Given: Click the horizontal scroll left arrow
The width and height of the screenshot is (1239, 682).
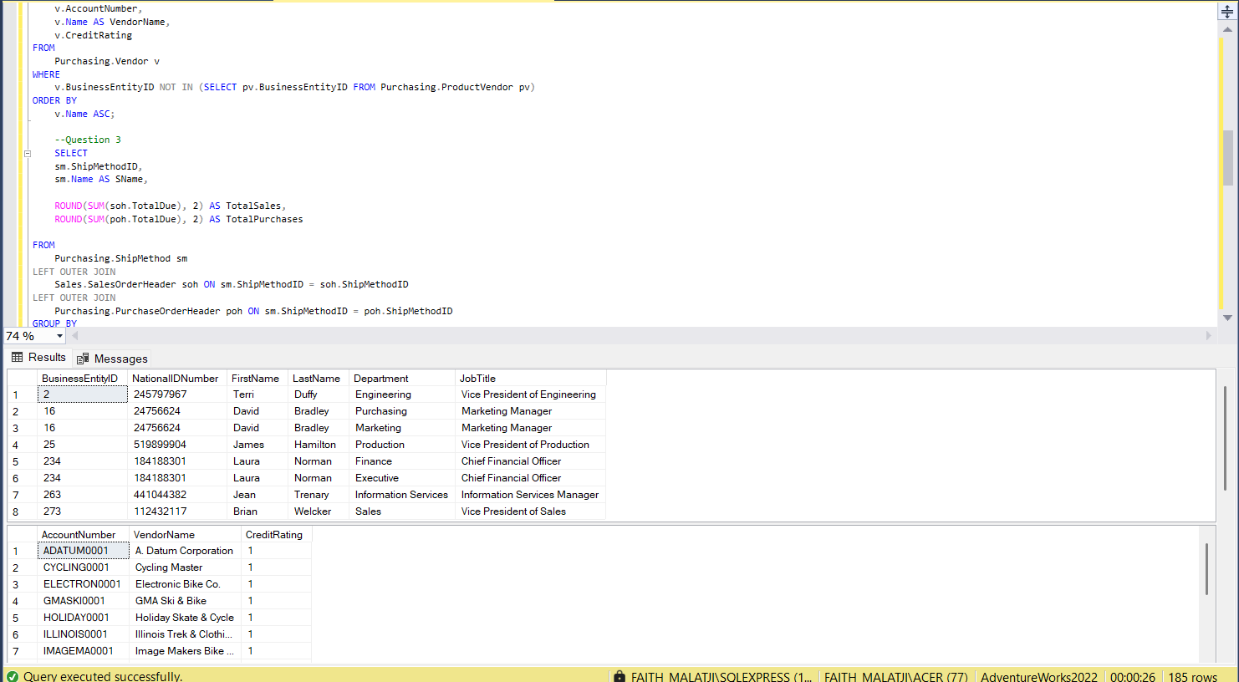Looking at the screenshot, I should click(x=75, y=336).
